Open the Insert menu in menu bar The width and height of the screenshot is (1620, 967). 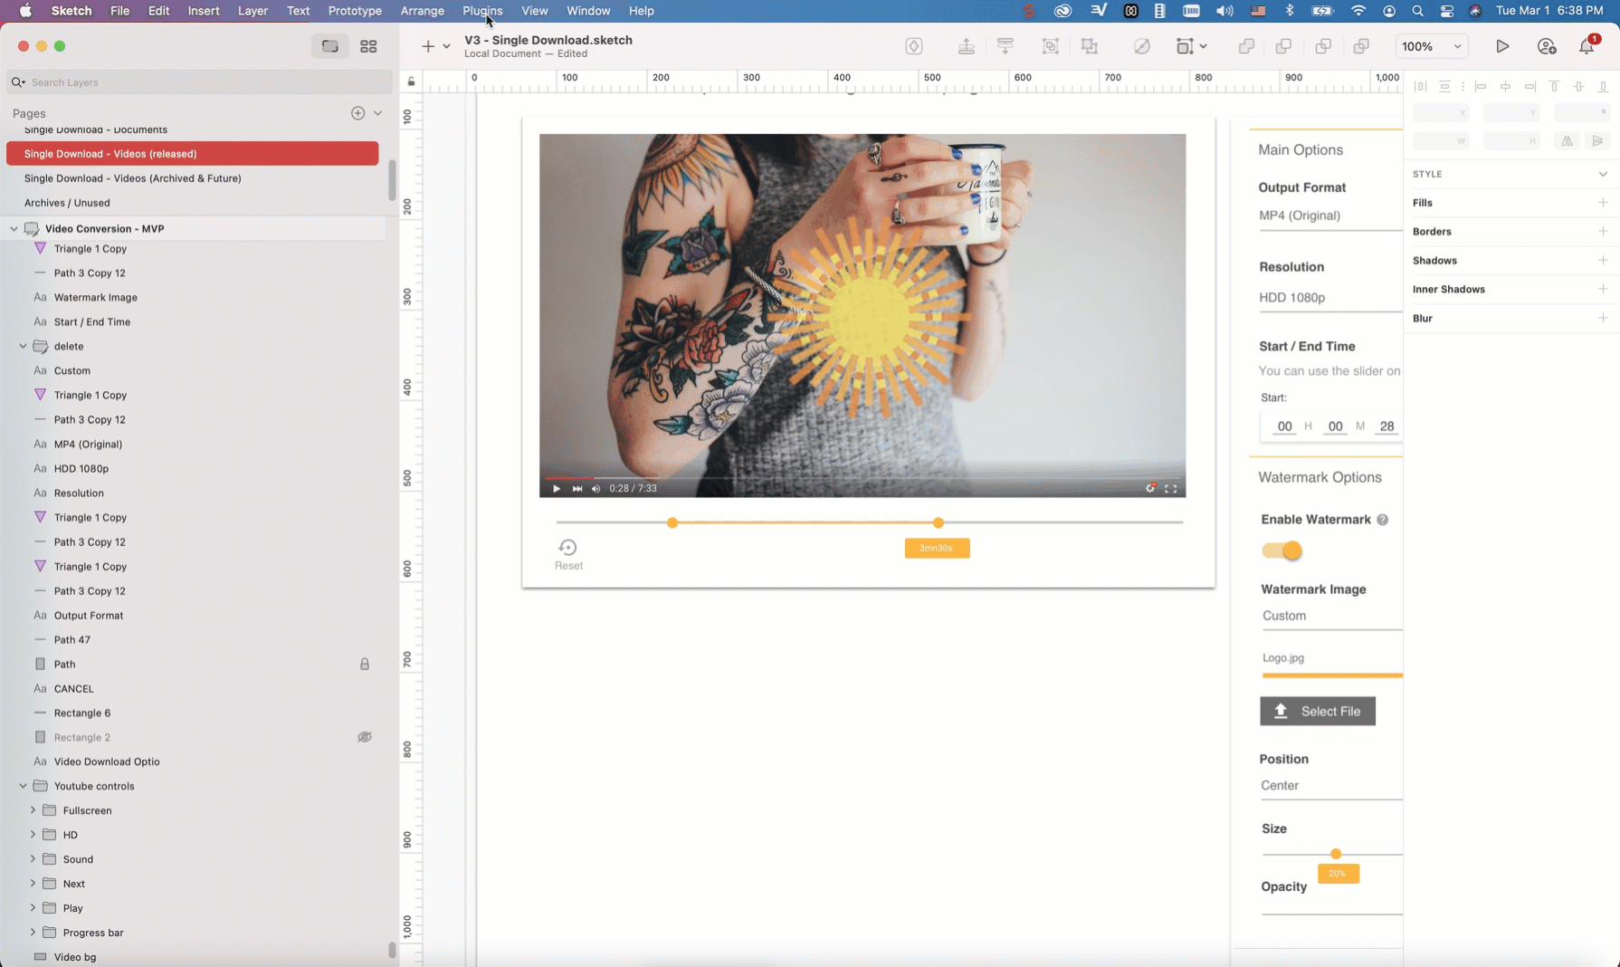[x=204, y=11]
